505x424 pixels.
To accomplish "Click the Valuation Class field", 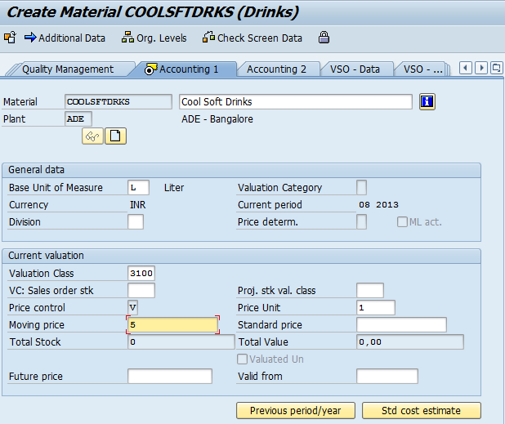I will 141,273.
